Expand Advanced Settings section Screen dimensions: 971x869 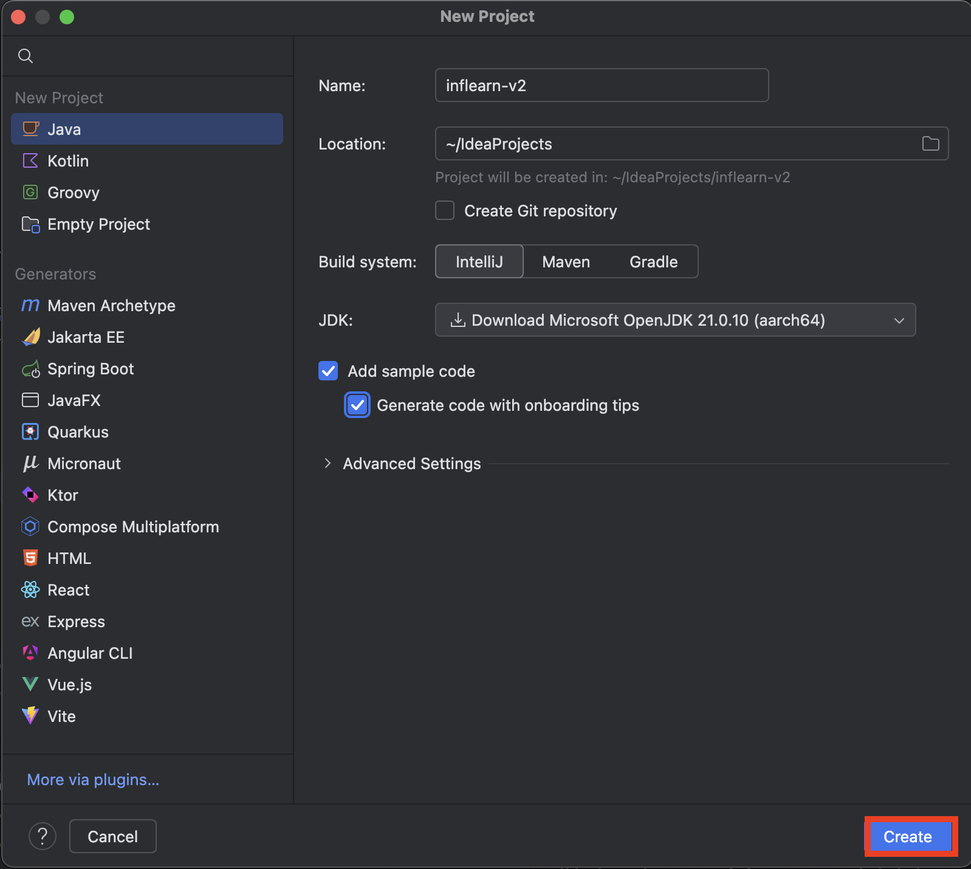click(x=328, y=463)
